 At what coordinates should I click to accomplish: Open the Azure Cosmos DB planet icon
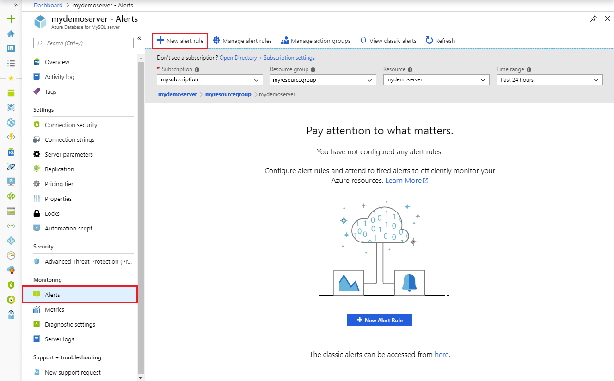coord(11,167)
